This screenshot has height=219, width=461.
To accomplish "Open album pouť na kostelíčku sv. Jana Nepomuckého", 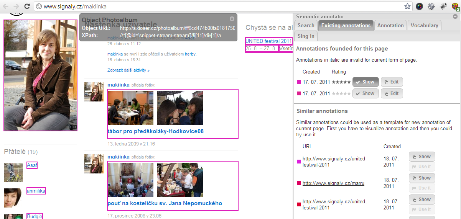I will pos(165,203).
